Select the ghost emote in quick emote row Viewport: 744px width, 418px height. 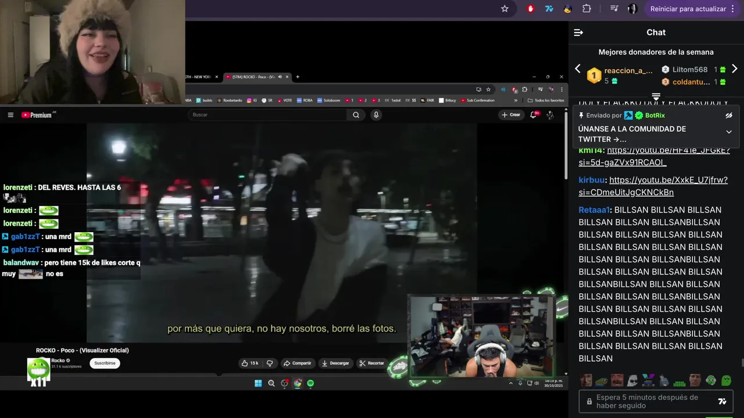click(x=632, y=381)
